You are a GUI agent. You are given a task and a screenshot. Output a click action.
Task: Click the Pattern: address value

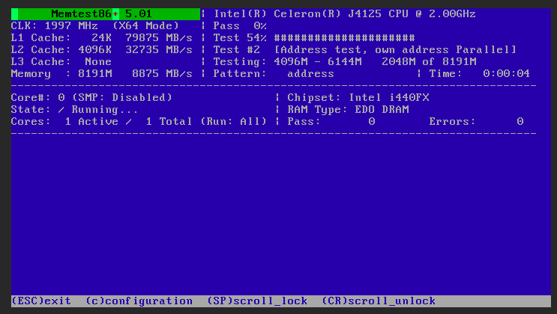click(x=274, y=74)
